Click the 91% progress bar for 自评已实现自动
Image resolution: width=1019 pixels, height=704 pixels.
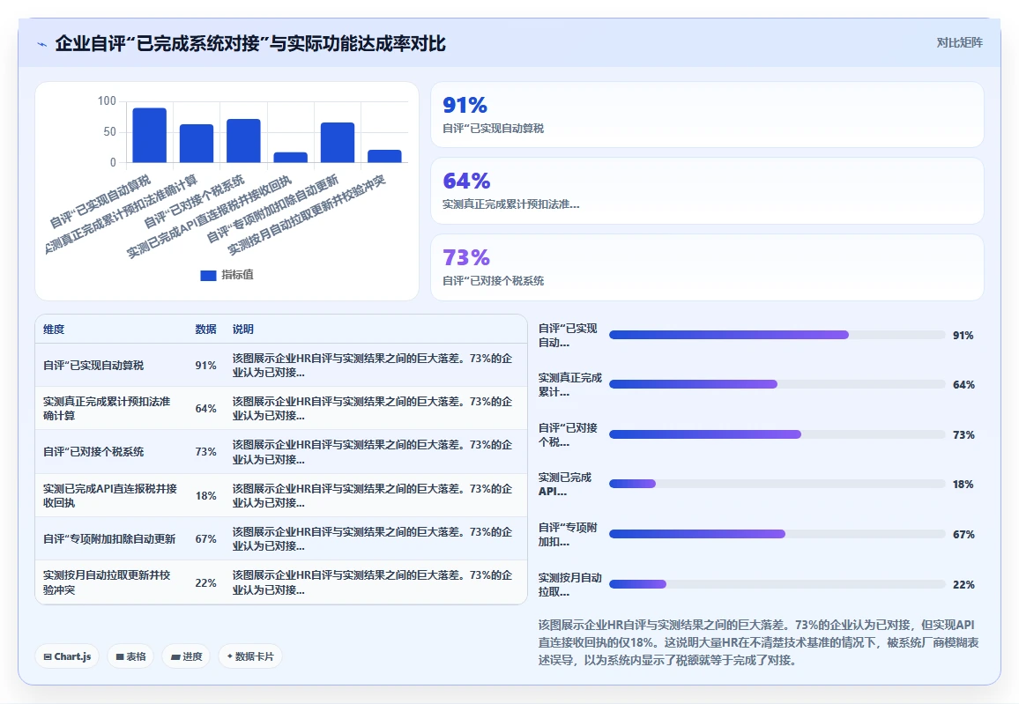pos(777,335)
